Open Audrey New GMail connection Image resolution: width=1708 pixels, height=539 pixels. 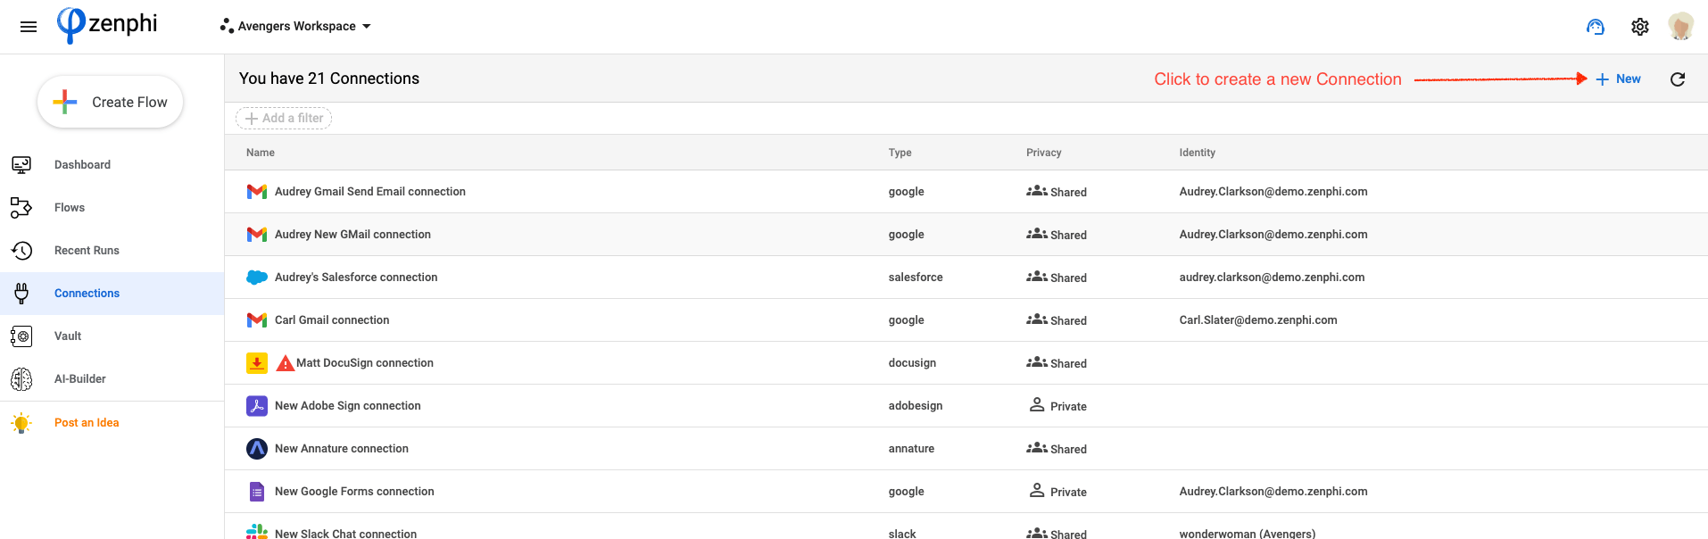(x=352, y=234)
